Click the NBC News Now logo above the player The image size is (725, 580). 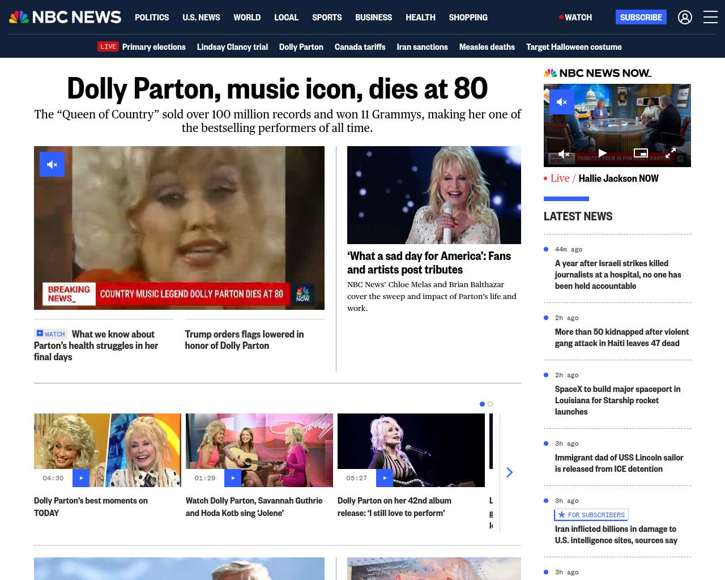click(x=598, y=73)
